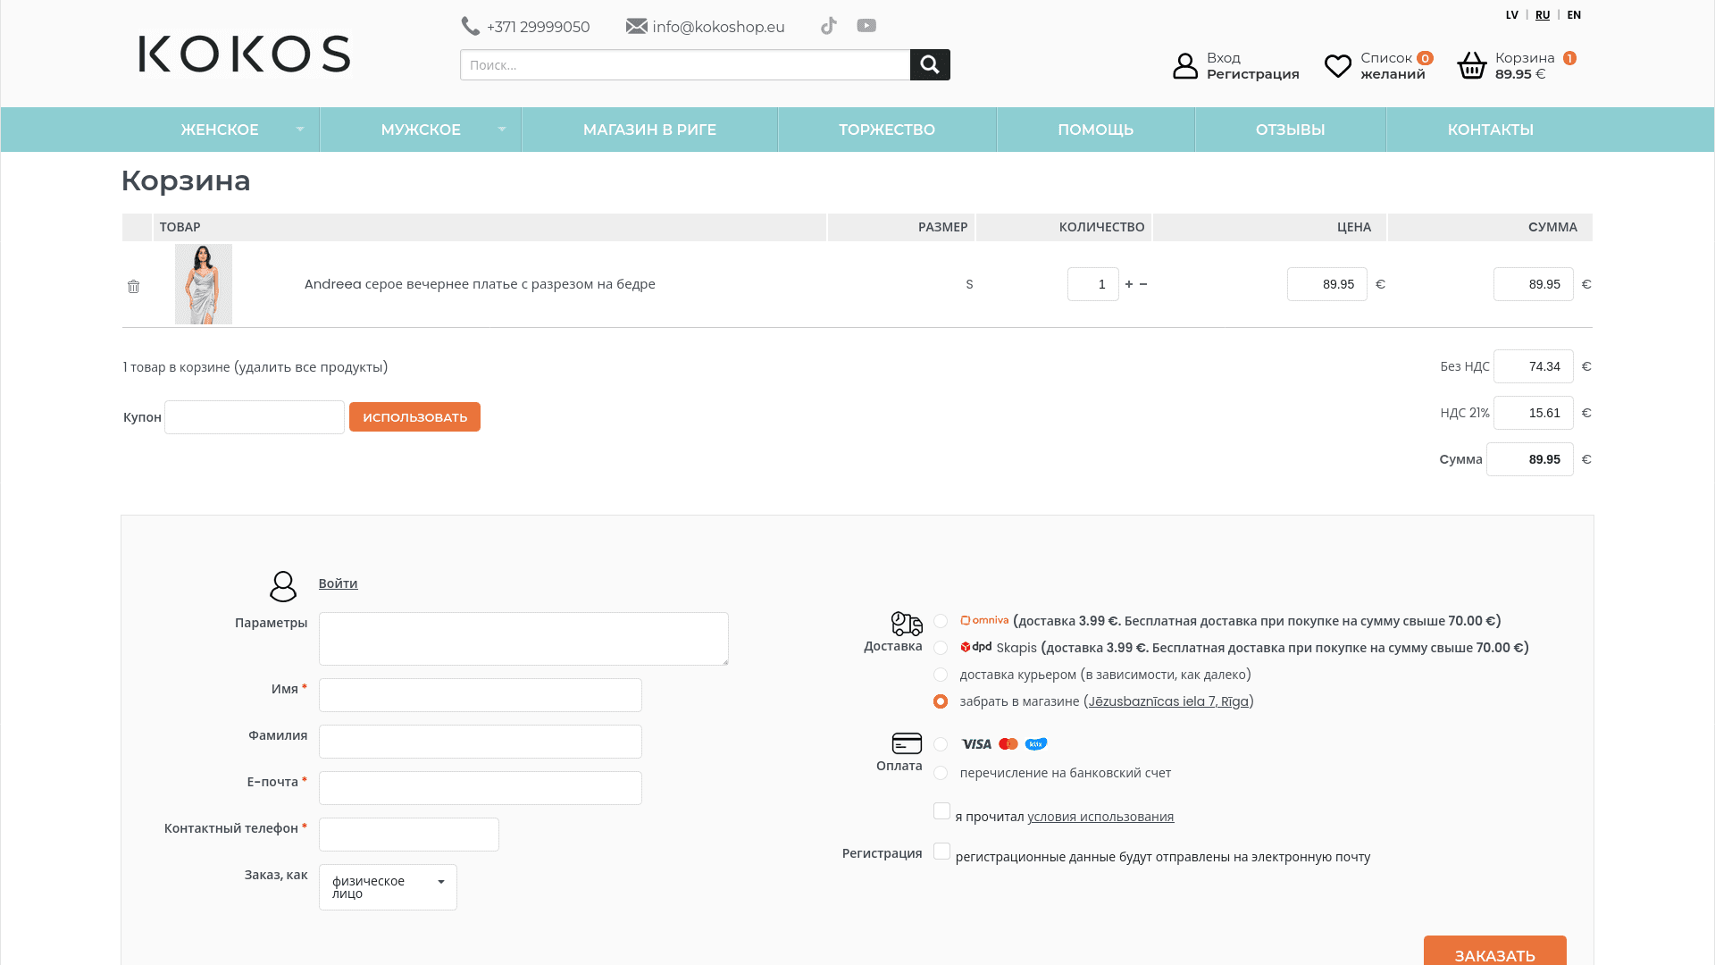This screenshot has height=965, width=1715.
Task: Open the order type dropdown "физическое лицо"
Action: [388, 887]
